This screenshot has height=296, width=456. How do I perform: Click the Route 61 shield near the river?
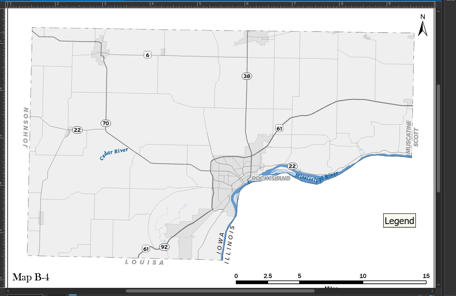280,128
